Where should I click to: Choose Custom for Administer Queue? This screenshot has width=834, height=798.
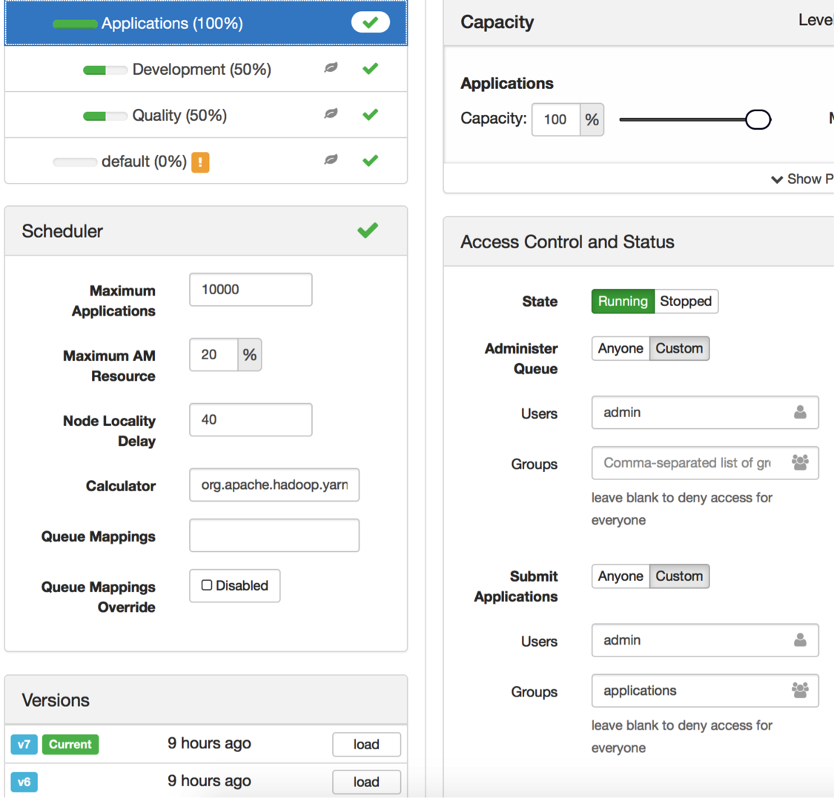679,349
